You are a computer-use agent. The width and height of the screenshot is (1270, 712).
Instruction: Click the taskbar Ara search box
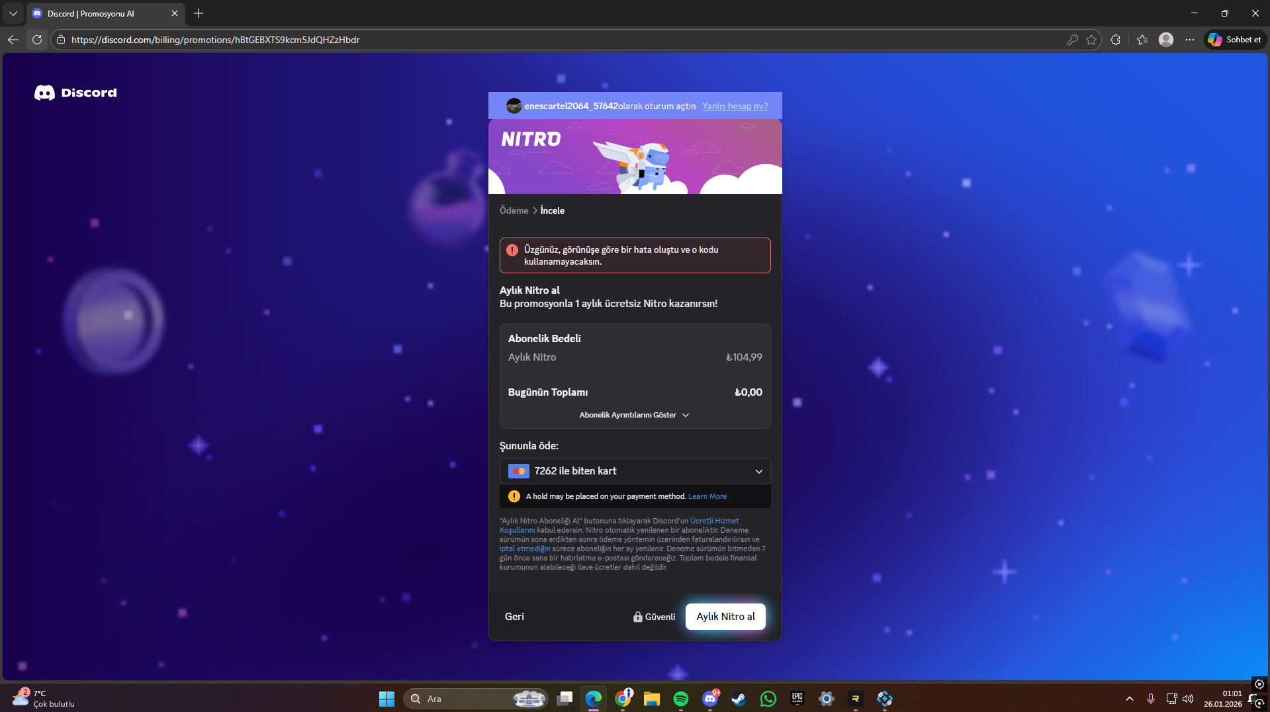pyautogui.click(x=476, y=699)
